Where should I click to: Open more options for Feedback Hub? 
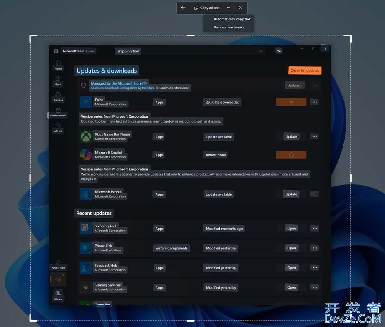pos(315,268)
